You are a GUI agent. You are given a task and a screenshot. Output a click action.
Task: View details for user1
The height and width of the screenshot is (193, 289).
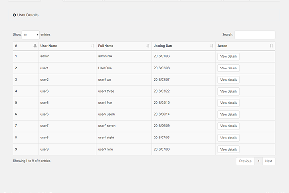pyautogui.click(x=228, y=68)
